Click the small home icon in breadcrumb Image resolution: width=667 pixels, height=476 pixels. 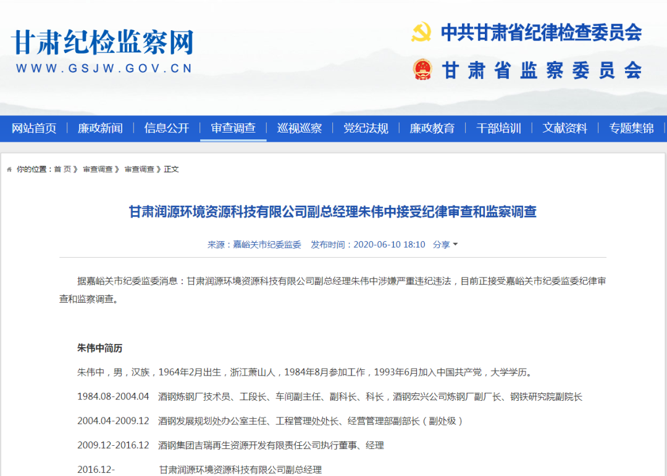tap(9, 170)
